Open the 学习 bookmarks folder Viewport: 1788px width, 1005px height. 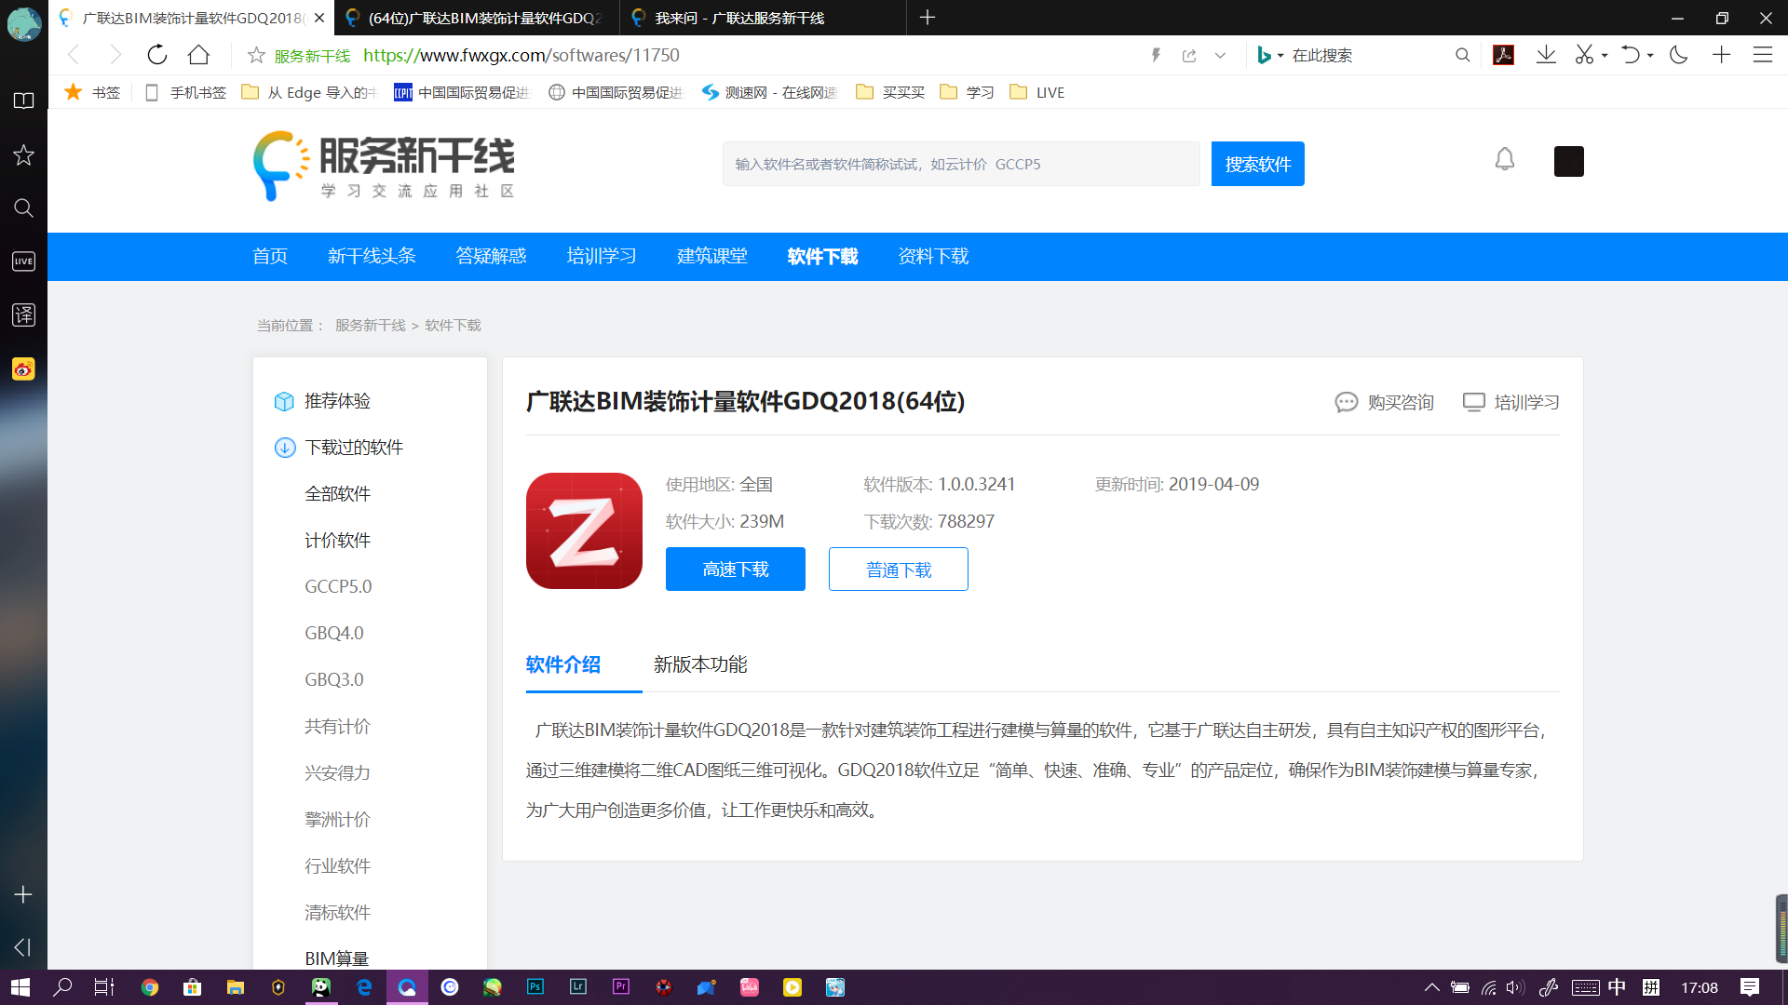(967, 92)
